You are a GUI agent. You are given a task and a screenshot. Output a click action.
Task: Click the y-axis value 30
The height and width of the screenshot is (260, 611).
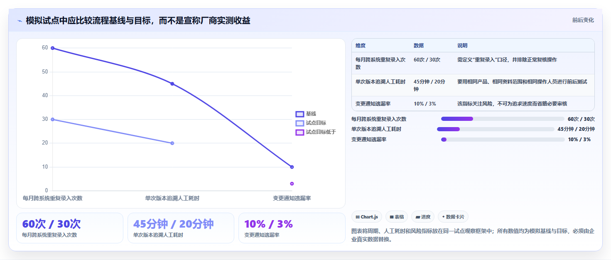tap(45, 119)
